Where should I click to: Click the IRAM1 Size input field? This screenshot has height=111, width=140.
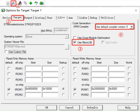(x=116, y=89)
